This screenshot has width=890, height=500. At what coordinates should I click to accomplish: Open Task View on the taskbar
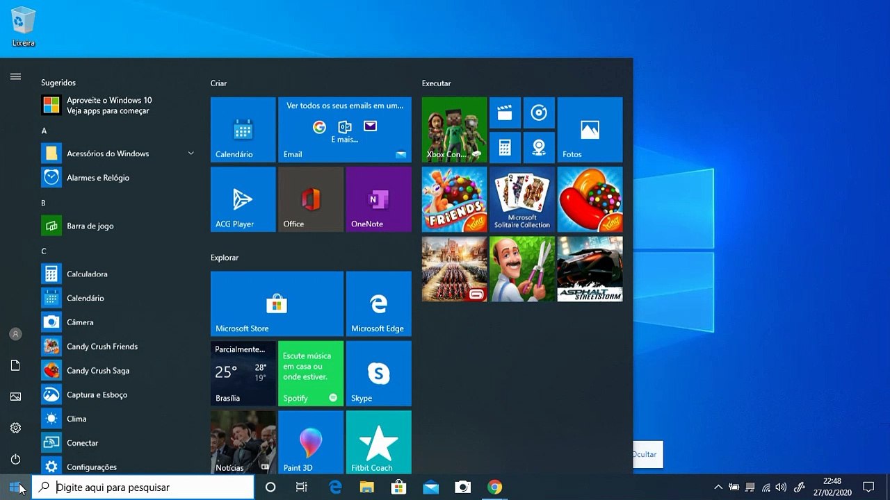(302, 487)
